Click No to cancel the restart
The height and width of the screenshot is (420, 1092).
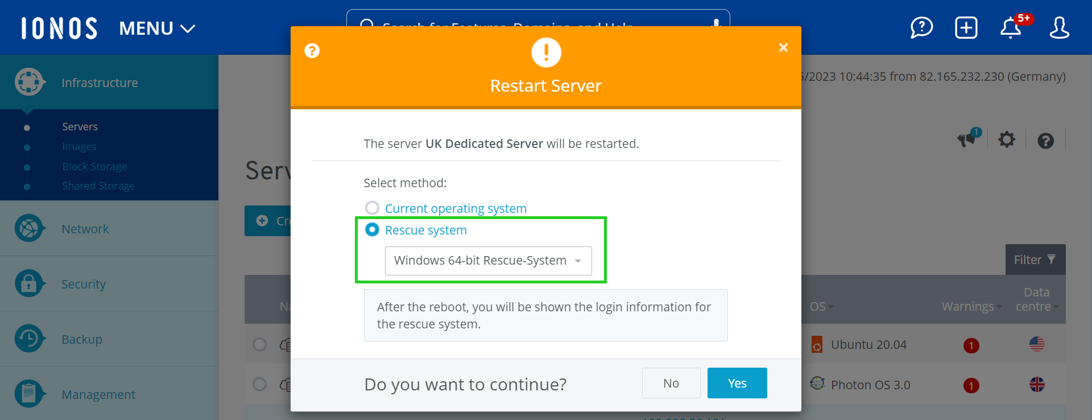coord(671,383)
